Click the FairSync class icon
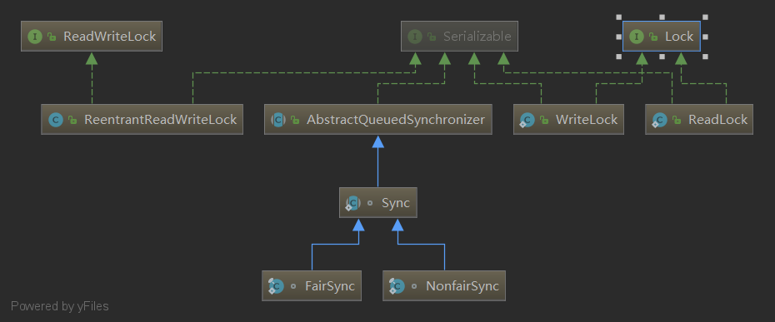 [275, 286]
